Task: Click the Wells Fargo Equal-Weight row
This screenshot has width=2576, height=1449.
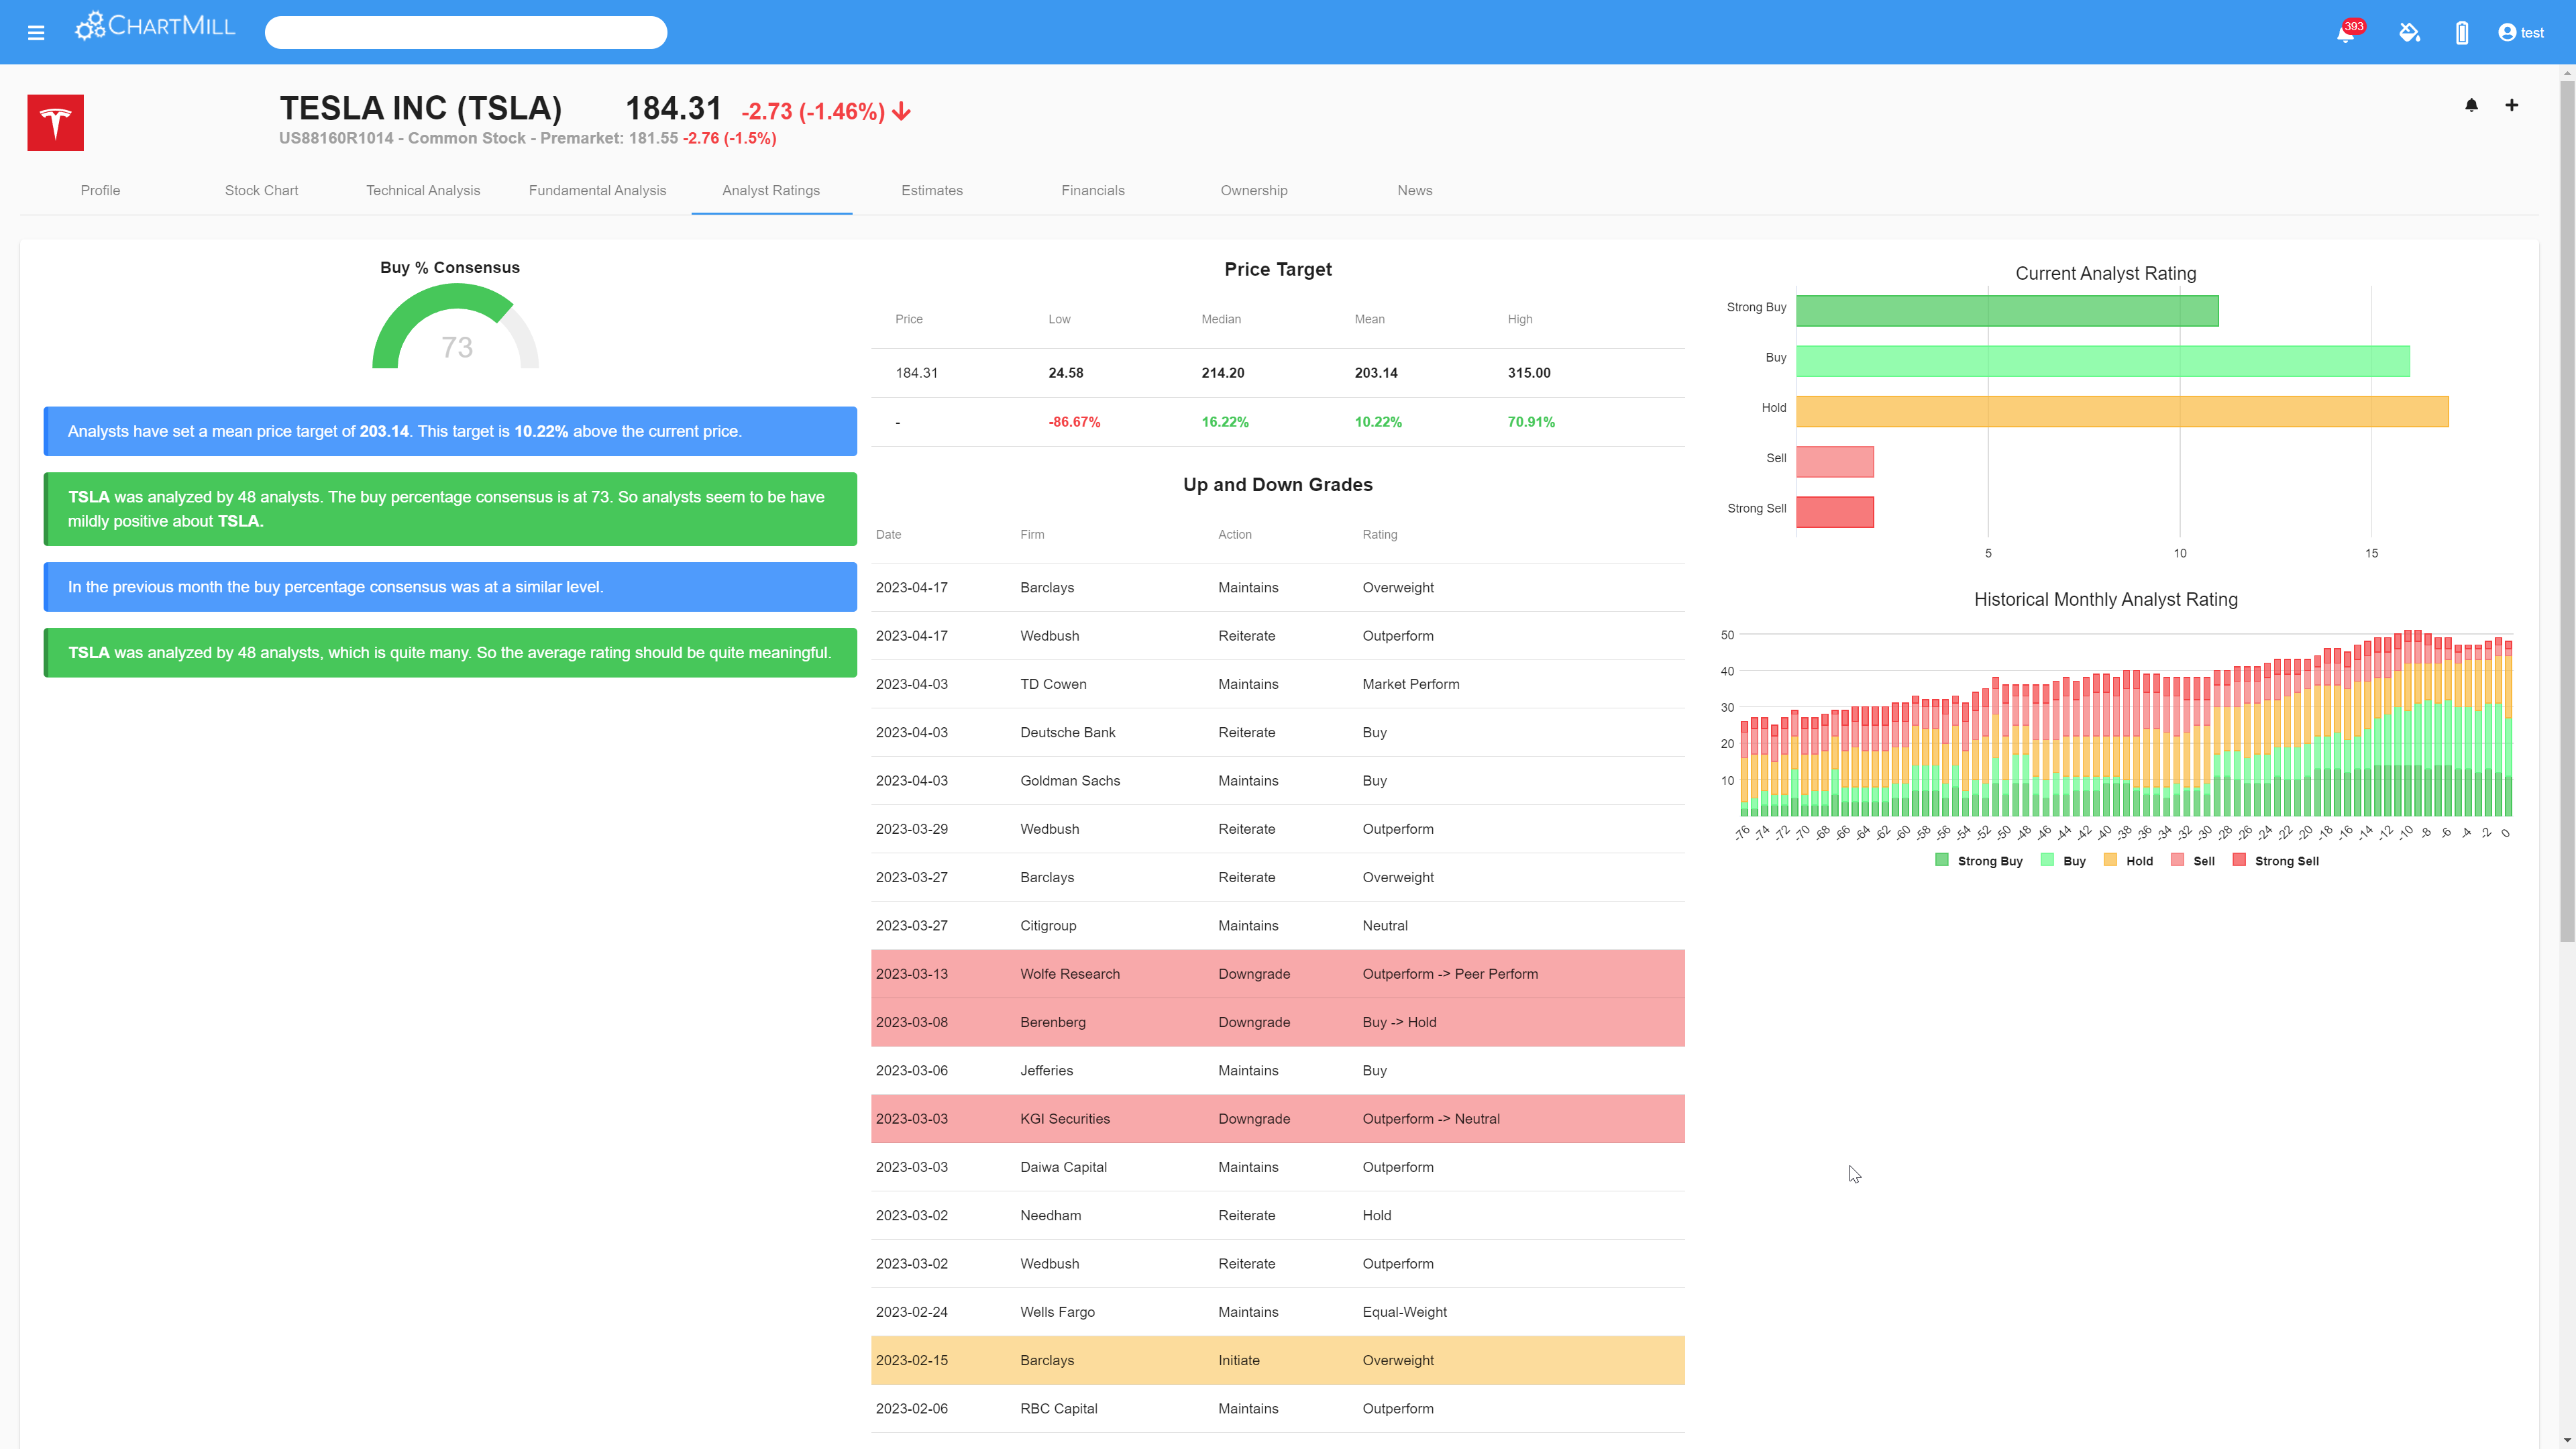Action: point(1278,1312)
